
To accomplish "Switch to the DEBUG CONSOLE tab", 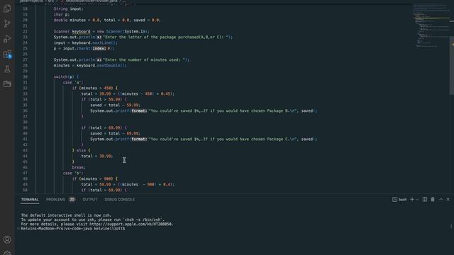I will click(120, 200).
